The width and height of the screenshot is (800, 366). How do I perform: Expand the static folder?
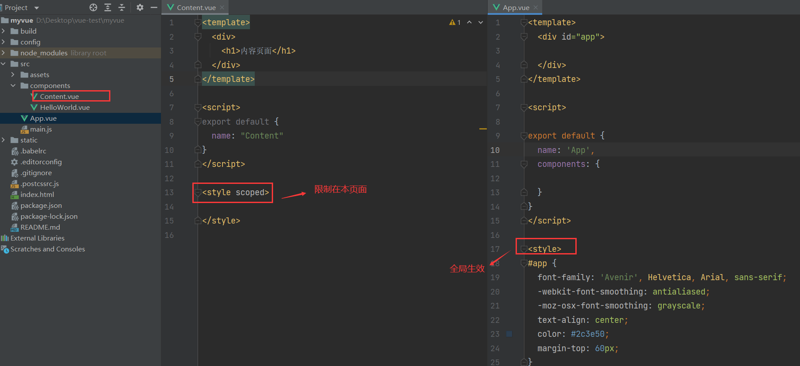tap(3, 140)
